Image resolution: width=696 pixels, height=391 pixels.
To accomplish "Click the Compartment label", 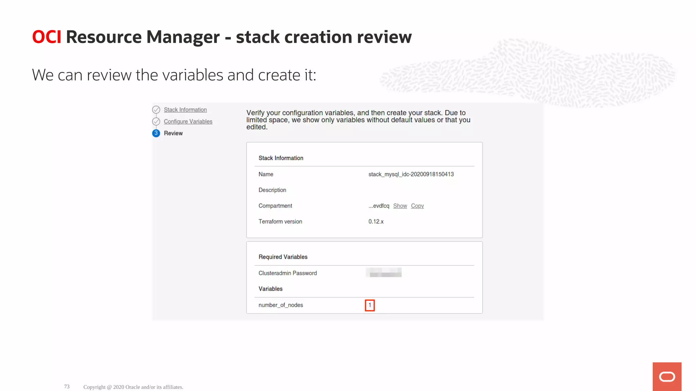I will pos(275,206).
